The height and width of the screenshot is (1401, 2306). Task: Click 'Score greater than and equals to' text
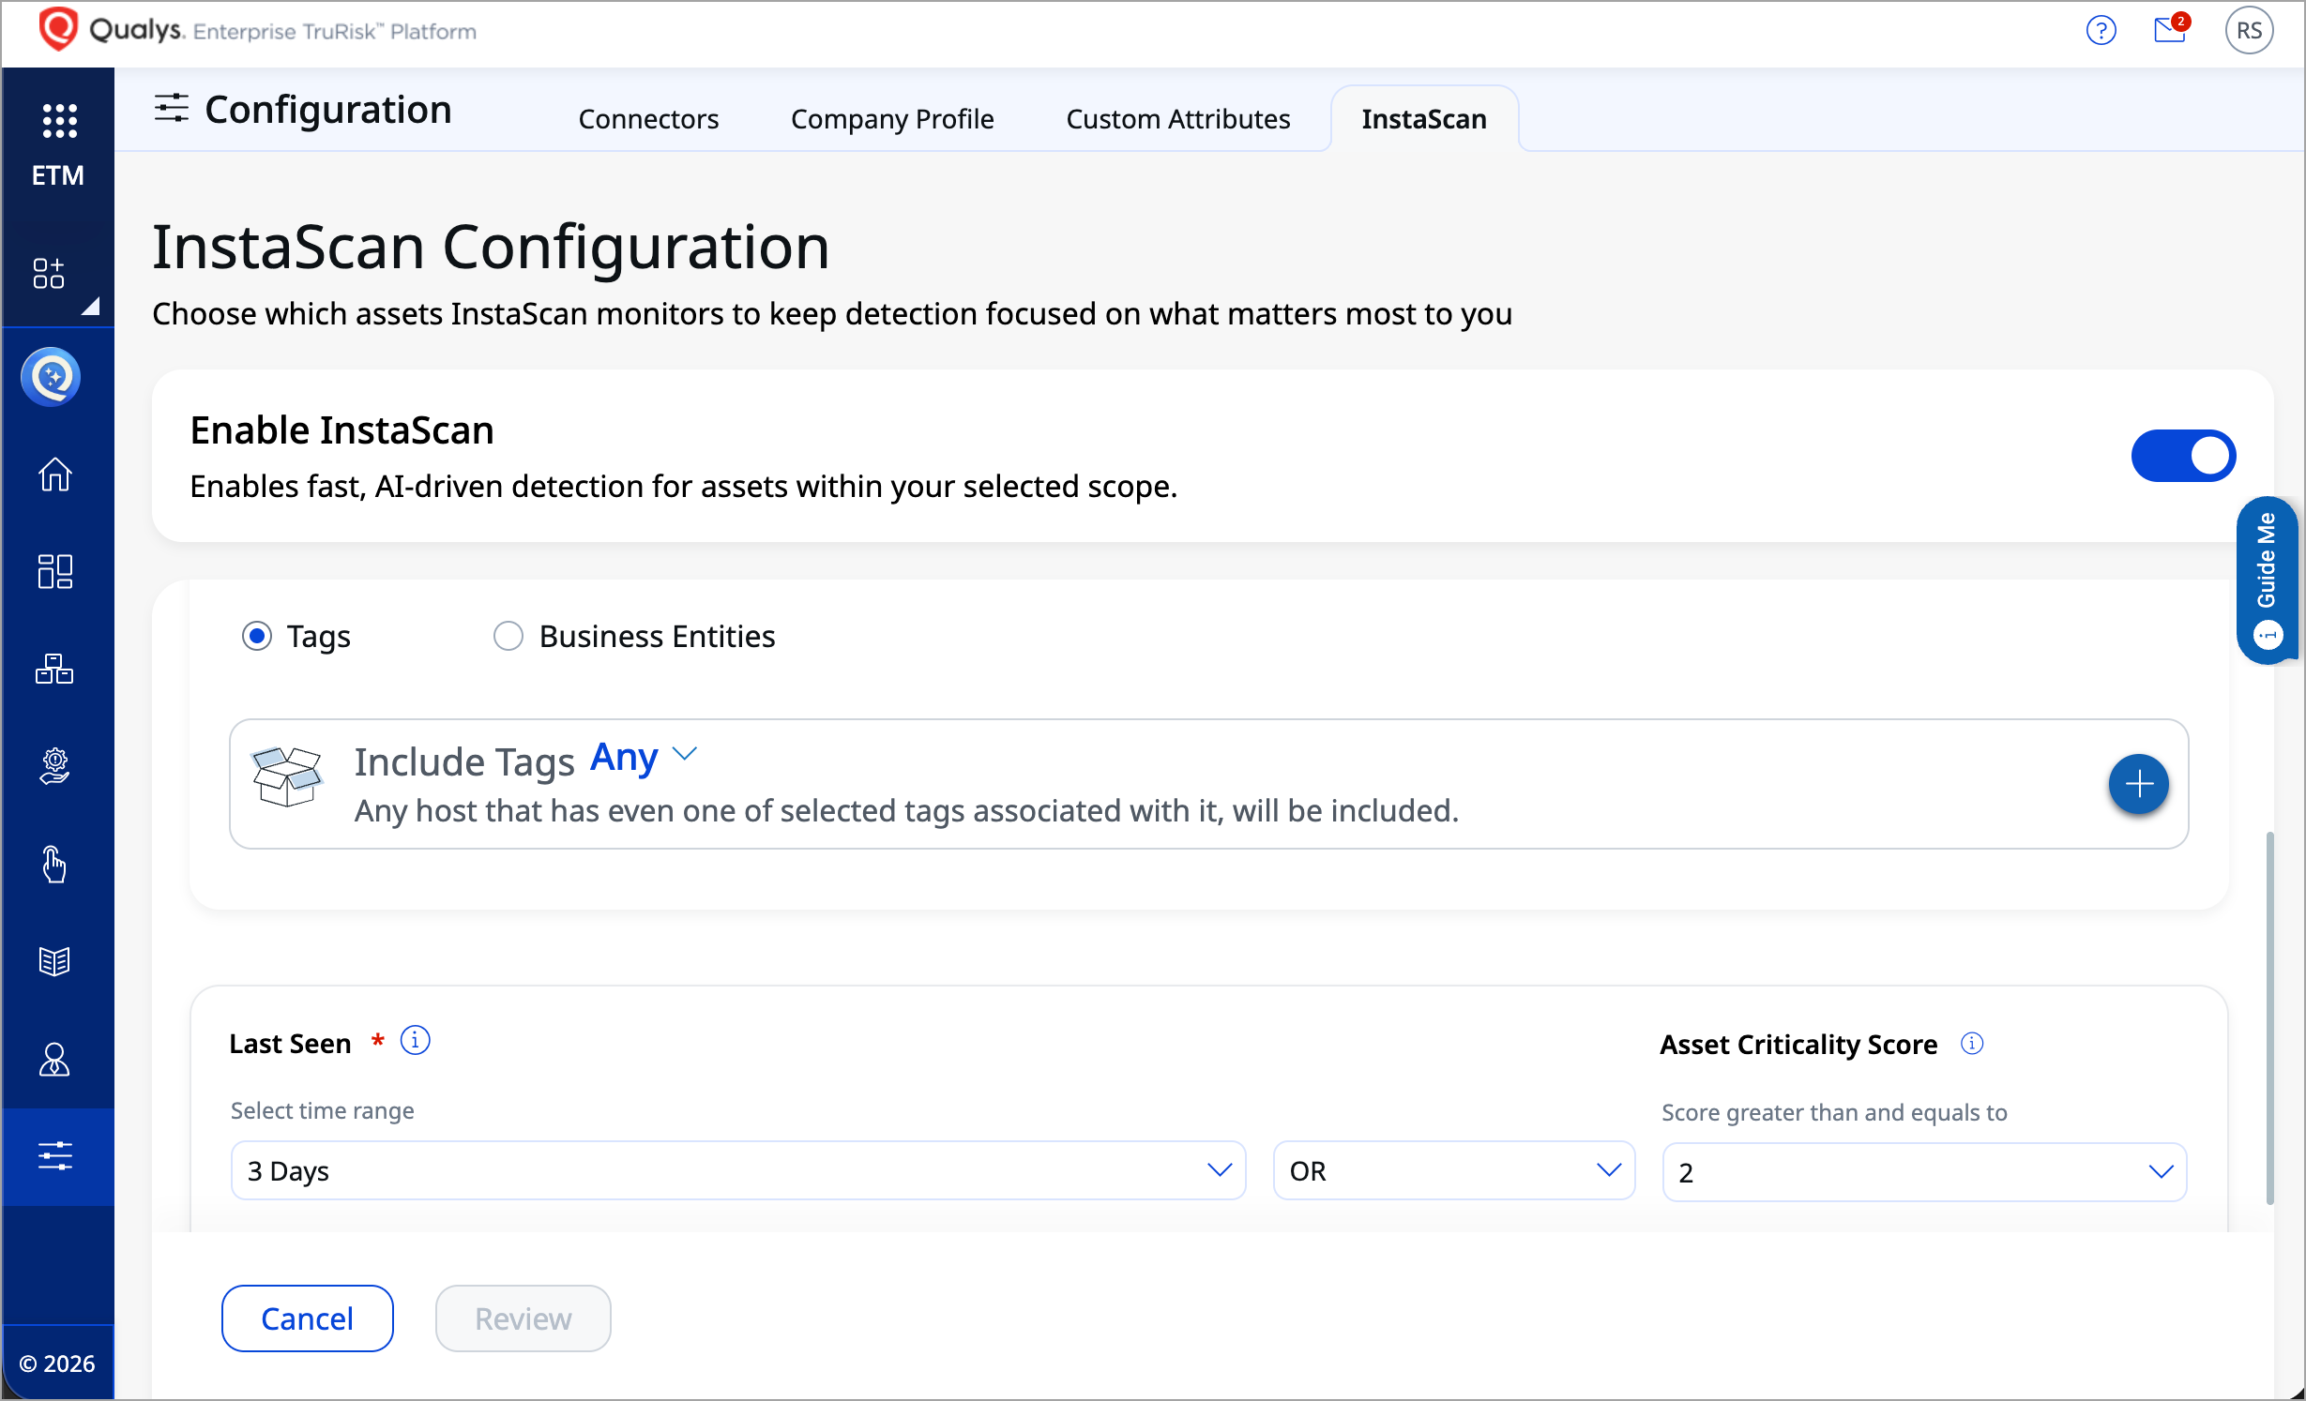1834,1112
